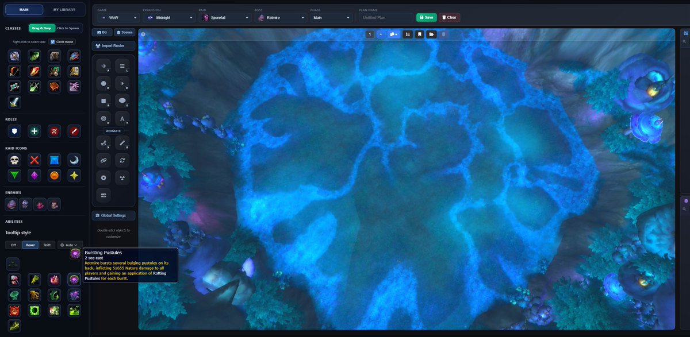Pick the orange circle raid icon

click(x=55, y=176)
